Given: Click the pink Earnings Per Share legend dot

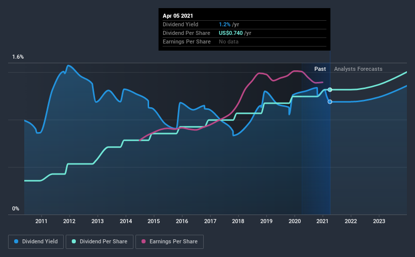Looking at the screenshot, I should point(144,241).
